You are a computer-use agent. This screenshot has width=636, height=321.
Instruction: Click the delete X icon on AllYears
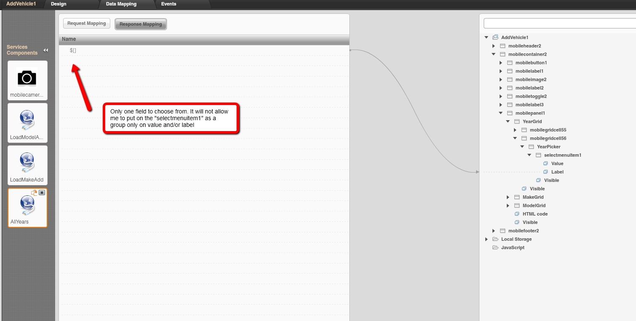42,193
